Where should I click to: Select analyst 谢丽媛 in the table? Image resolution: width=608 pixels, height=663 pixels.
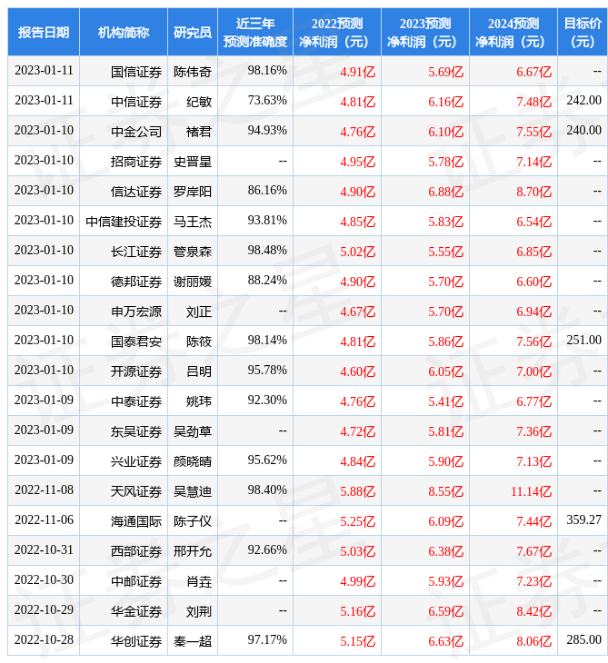pos(193,281)
